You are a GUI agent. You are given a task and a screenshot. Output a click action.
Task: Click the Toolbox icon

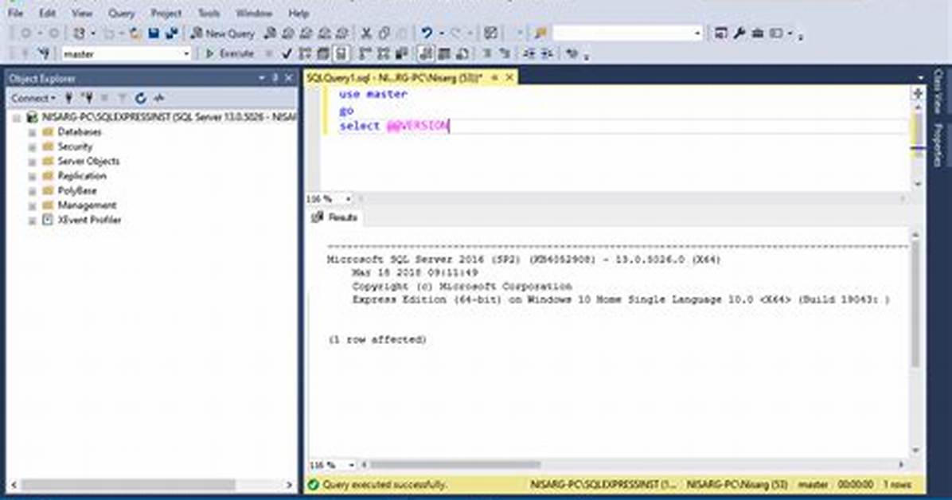(758, 33)
